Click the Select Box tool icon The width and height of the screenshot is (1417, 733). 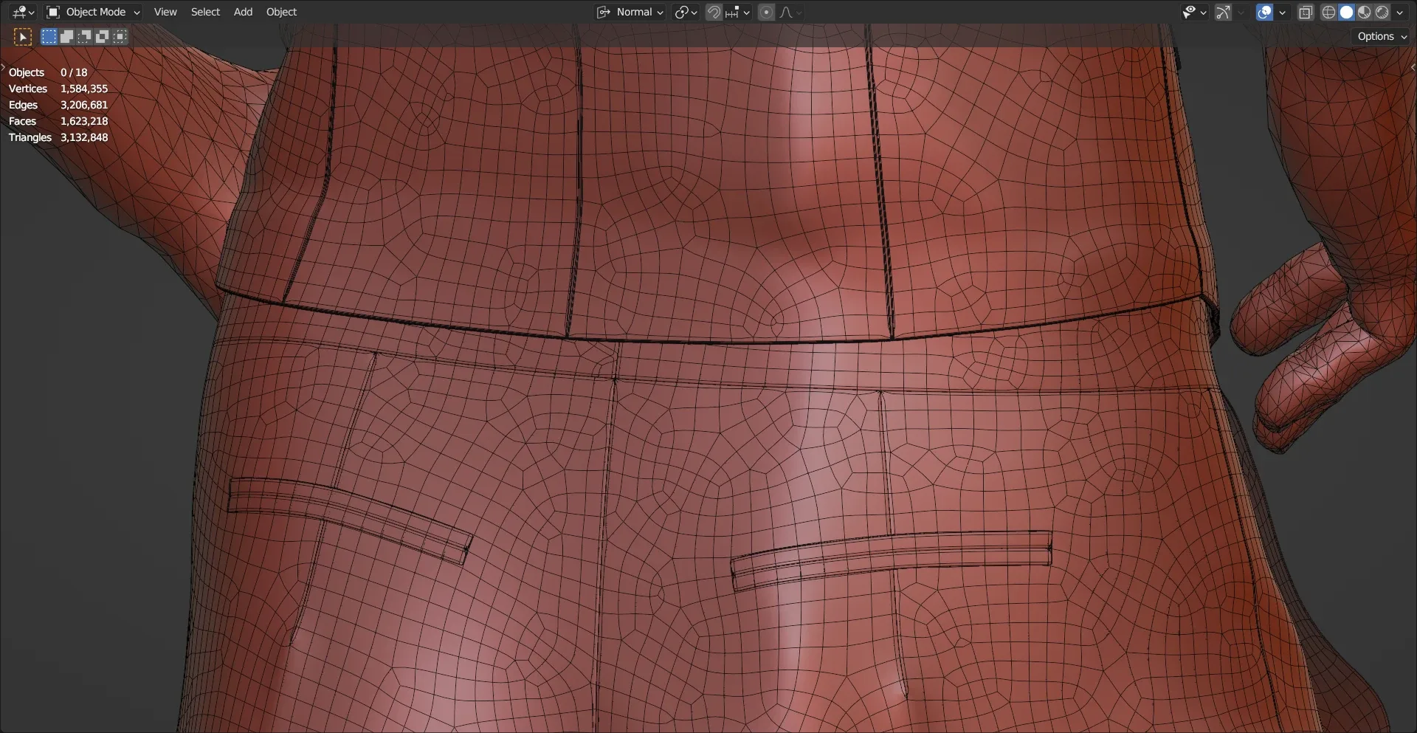click(x=22, y=36)
